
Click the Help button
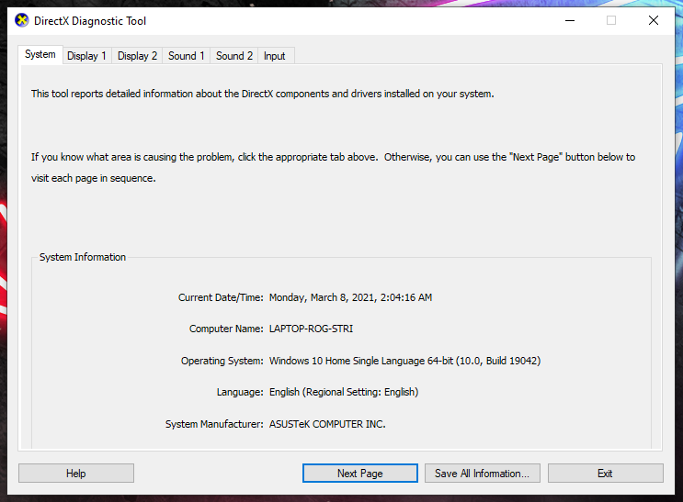pos(76,474)
